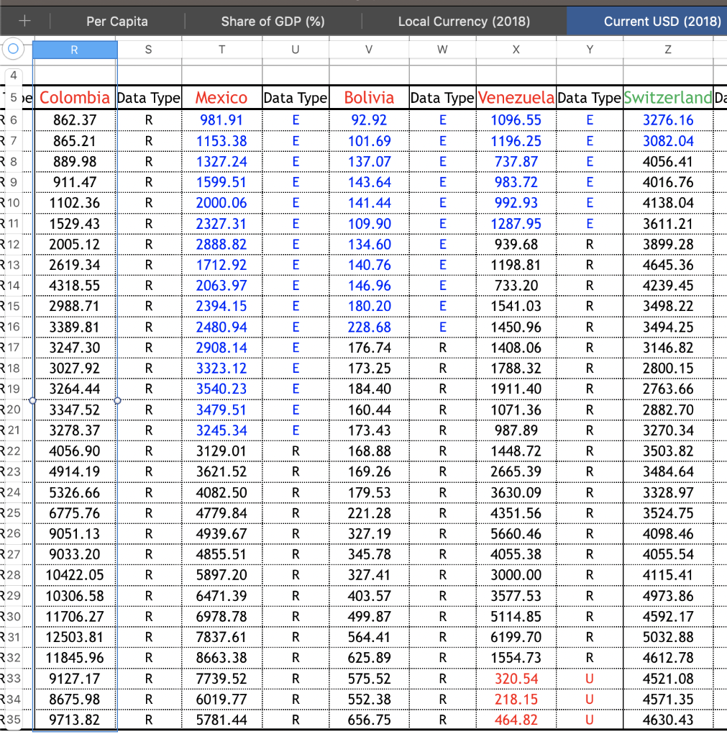Select Bolivia value 228.68
727x737 pixels.
click(x=369, y=327)
